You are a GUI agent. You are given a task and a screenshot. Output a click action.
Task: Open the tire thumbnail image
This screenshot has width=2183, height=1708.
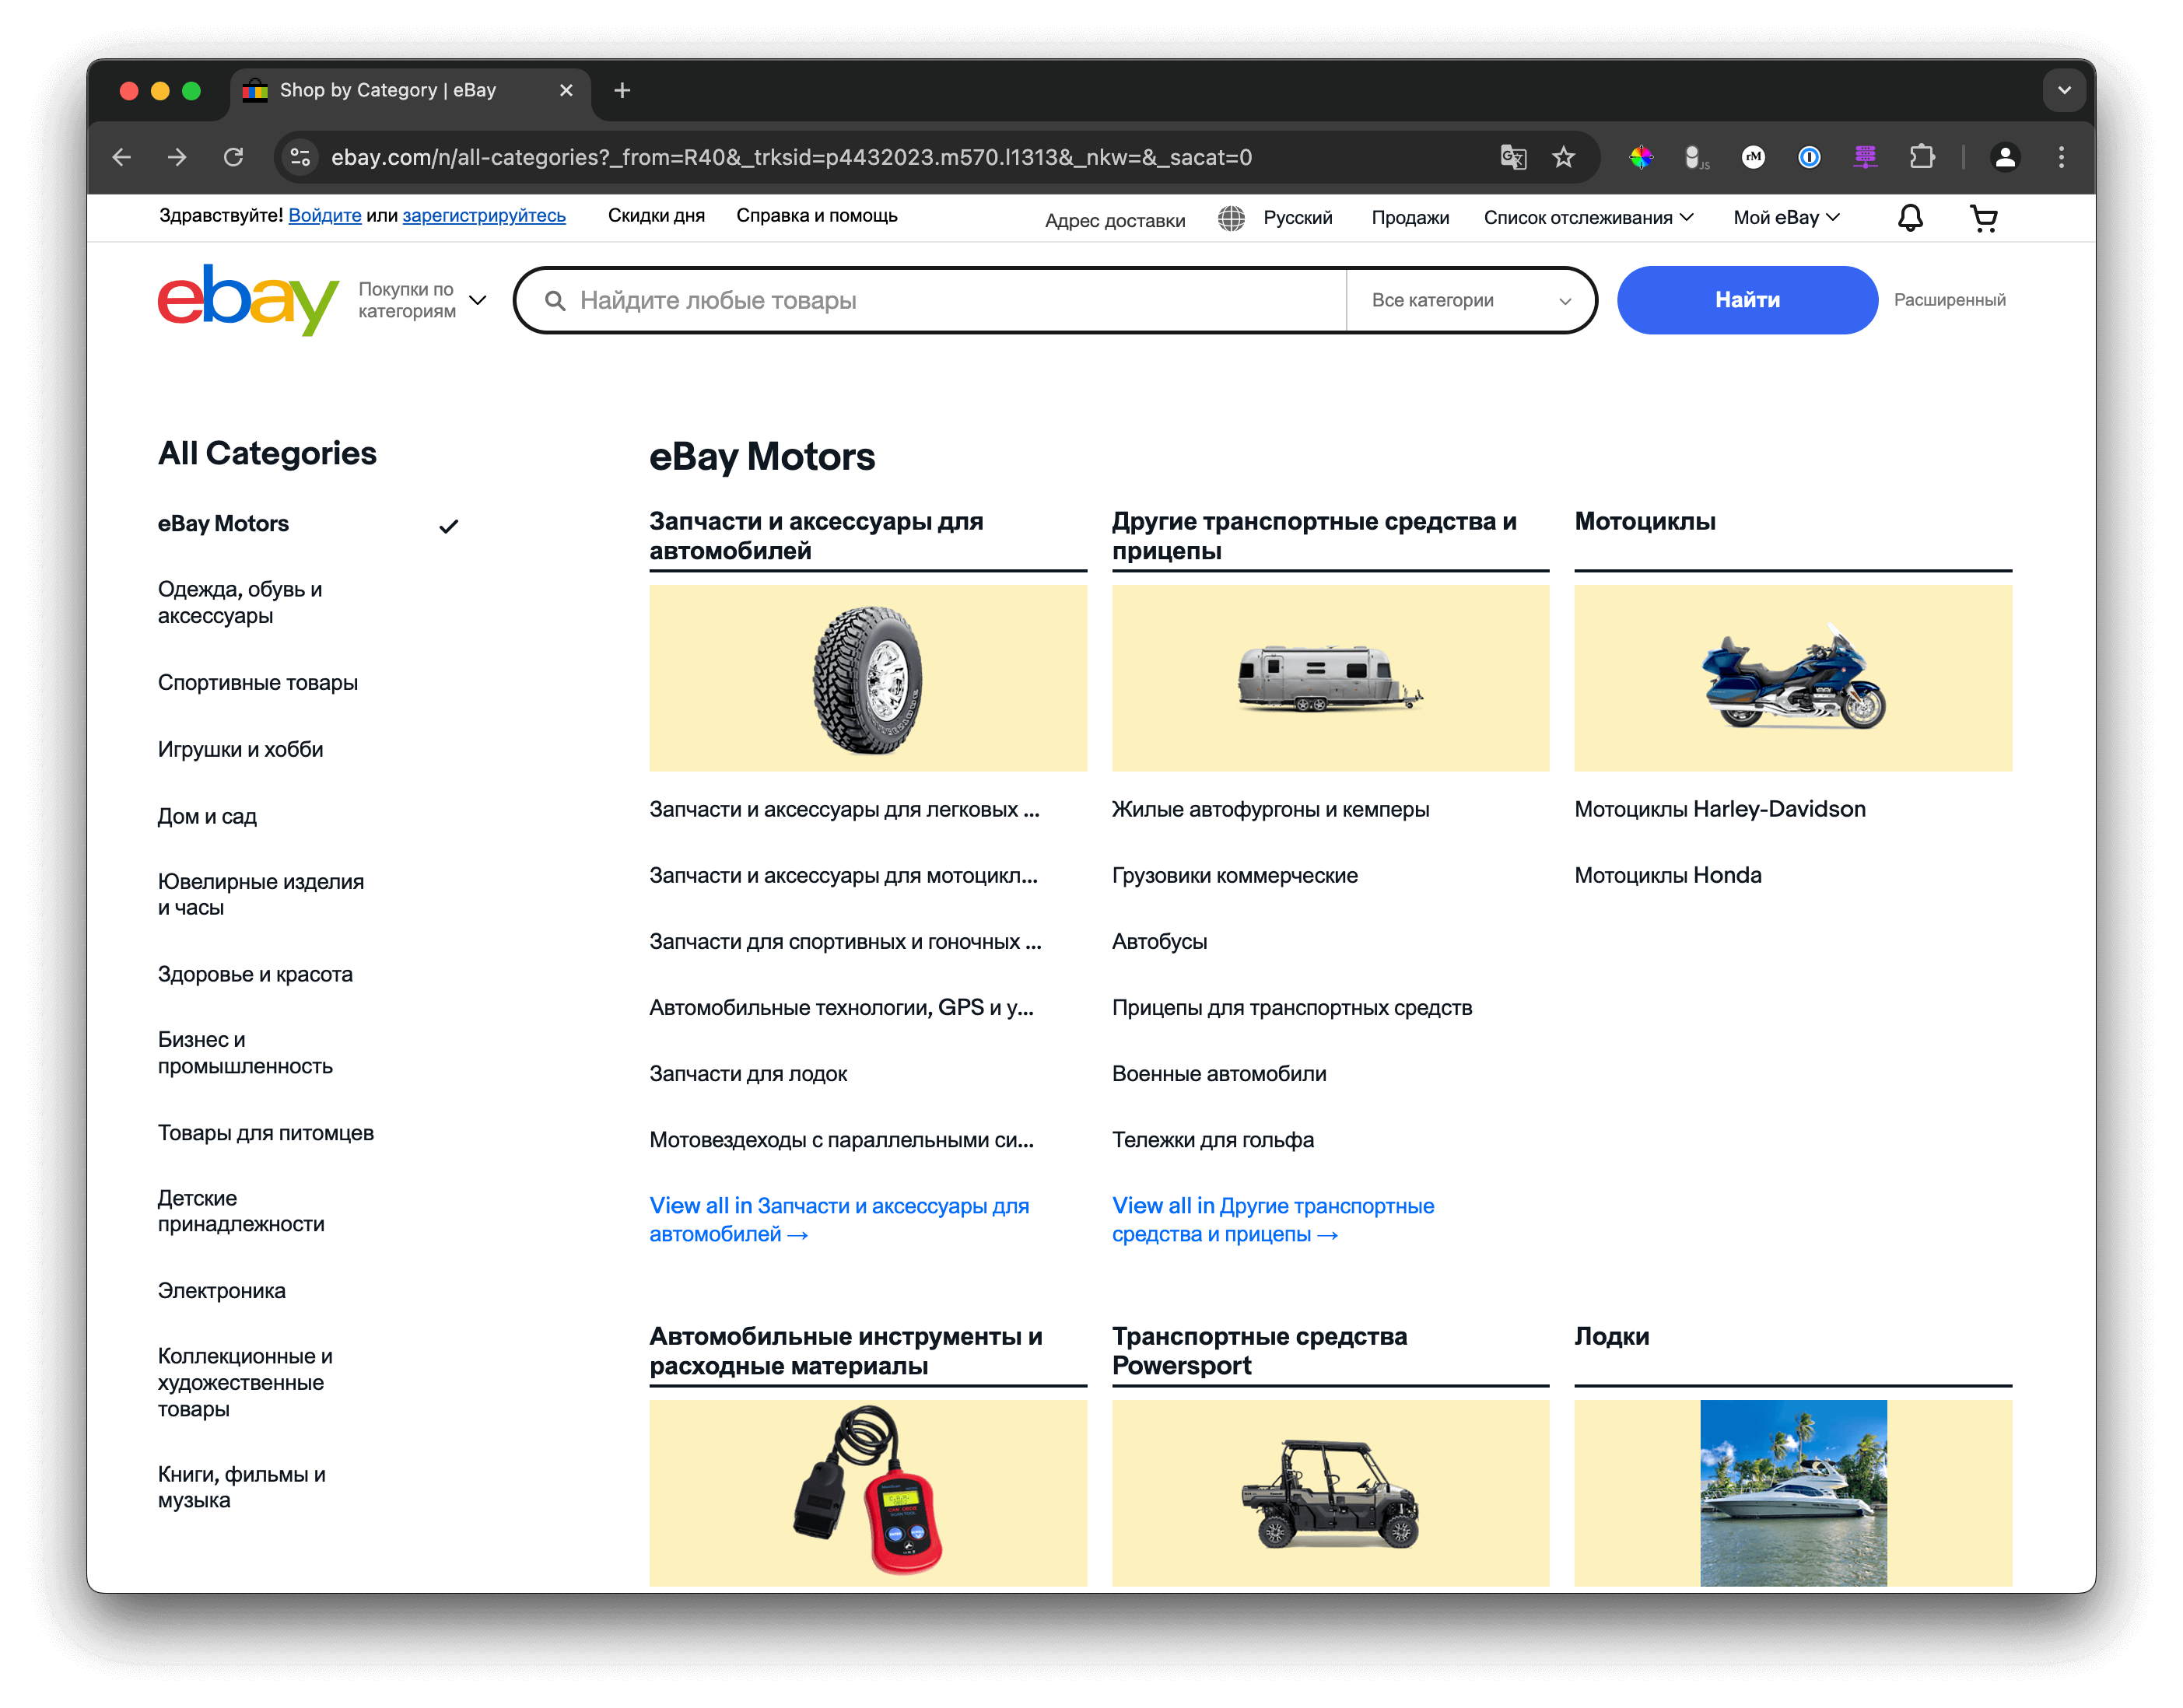868,678
